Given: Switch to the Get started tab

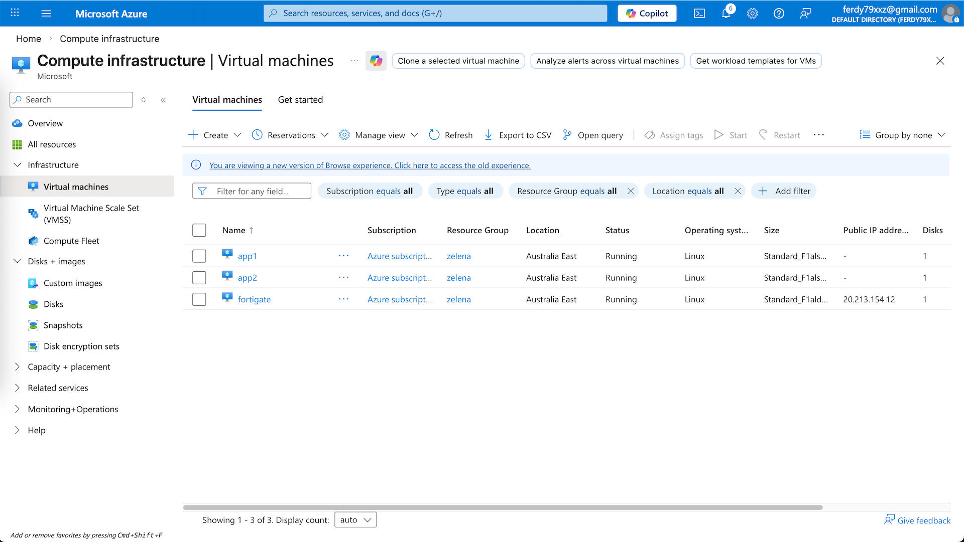Looking at the screenshot, I should coord(300,100).
